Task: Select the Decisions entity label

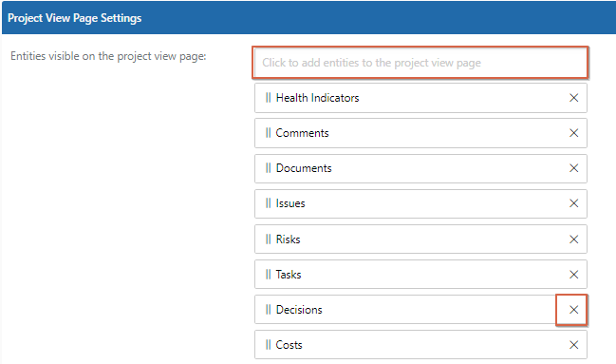Action: [x=299, y=310]
